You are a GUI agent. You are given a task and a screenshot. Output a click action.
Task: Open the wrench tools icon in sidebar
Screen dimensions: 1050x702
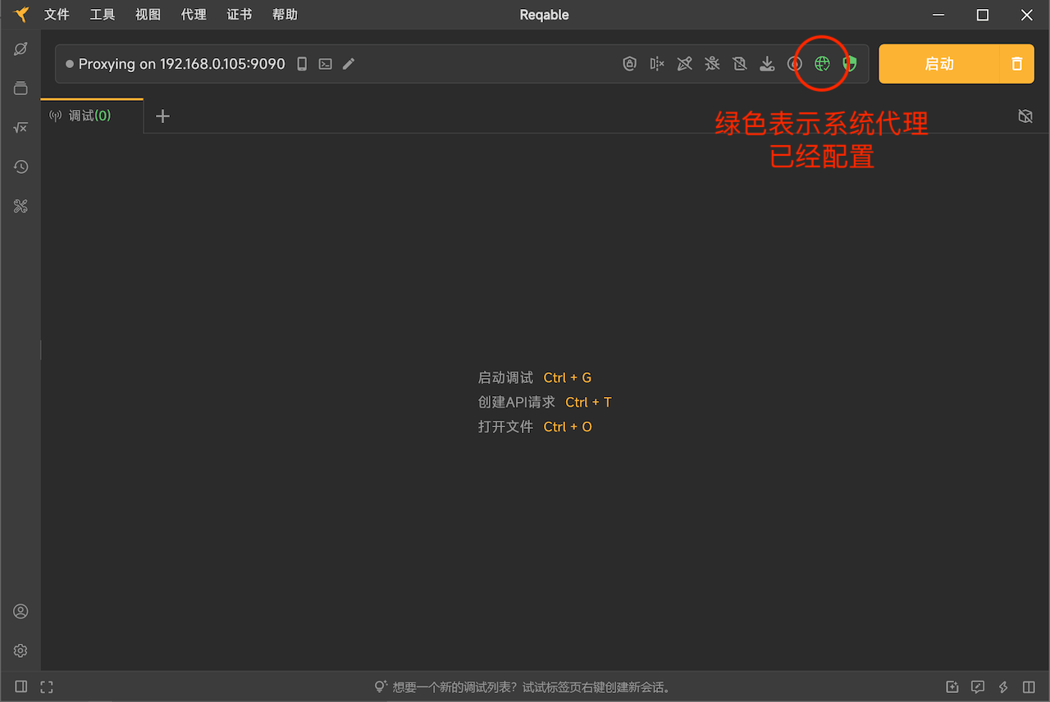pos(21,207)
